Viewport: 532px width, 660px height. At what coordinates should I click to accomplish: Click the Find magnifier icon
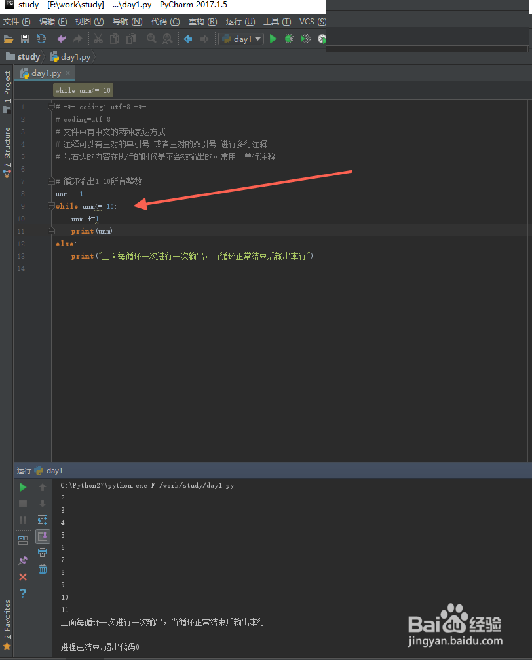151,39
